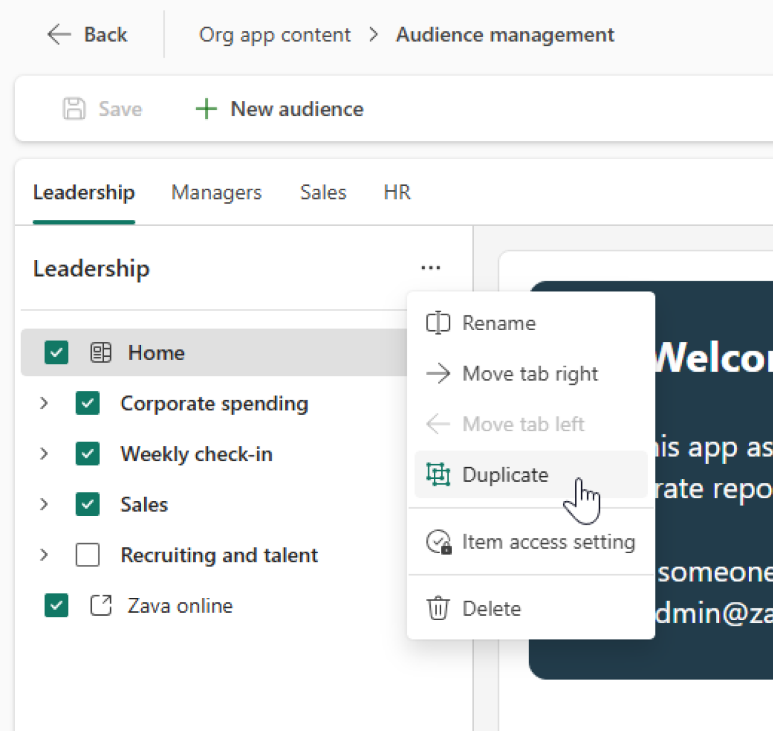Toggle the Sales item checkbox
The width and height of the screenshot is (773, 731).
point(87,504)
